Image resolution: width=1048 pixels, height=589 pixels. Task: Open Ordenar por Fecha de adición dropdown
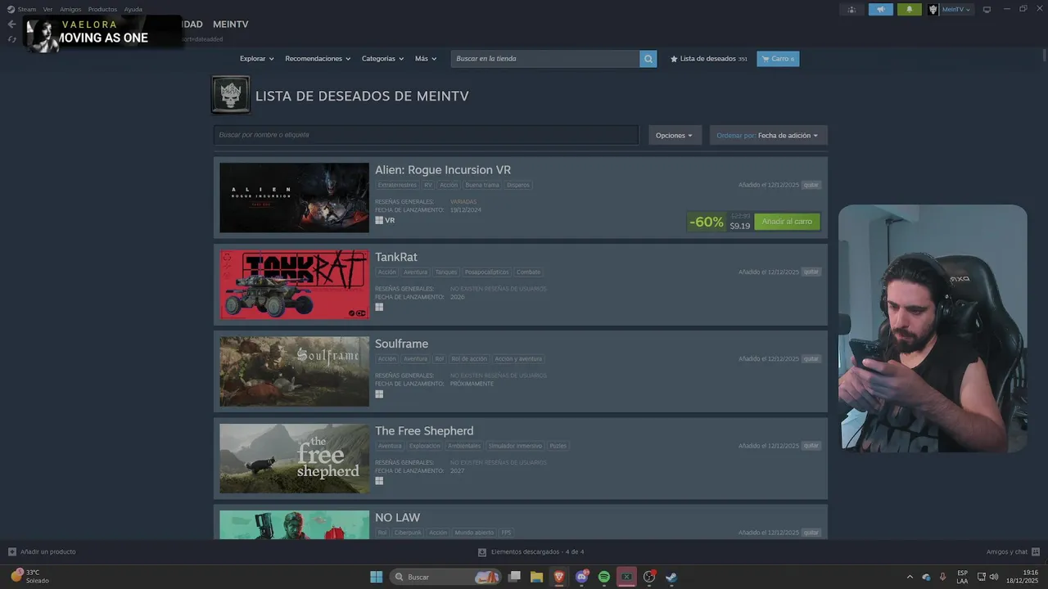[x=768, y=136]
